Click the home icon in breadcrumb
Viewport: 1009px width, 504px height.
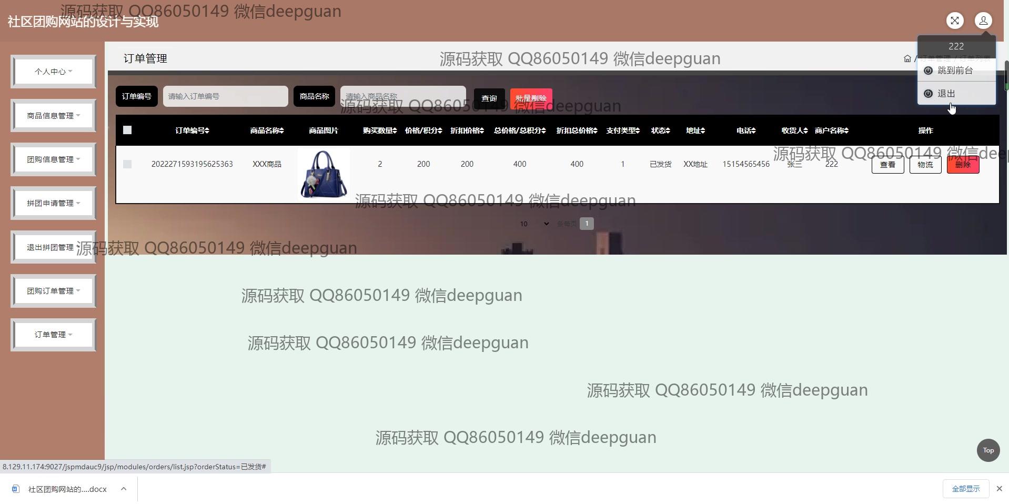907,58
